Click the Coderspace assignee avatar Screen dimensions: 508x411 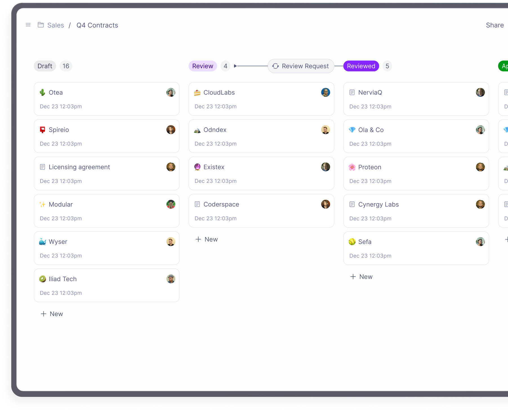tap(326, 204)
